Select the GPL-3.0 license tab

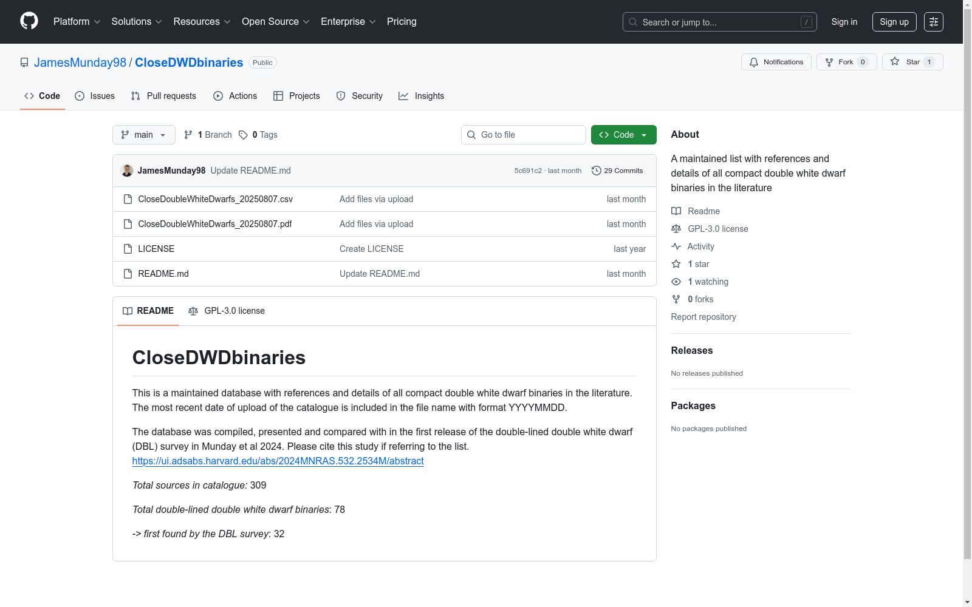click(x=227, y=311)
